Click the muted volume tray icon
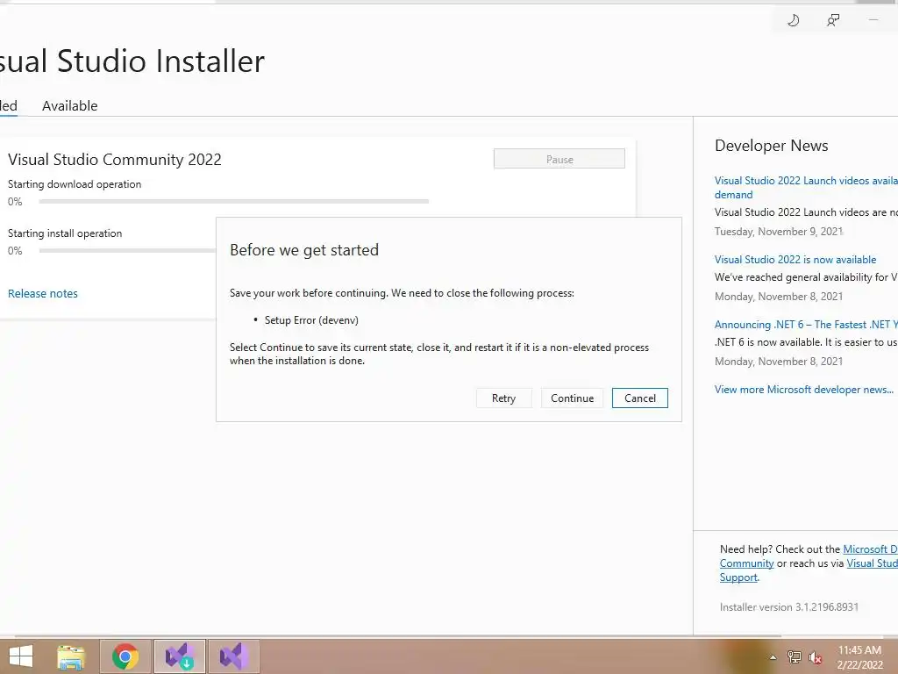Image resolution: width=898 pixels, height=674 pixels. click(x=815, y=657)
